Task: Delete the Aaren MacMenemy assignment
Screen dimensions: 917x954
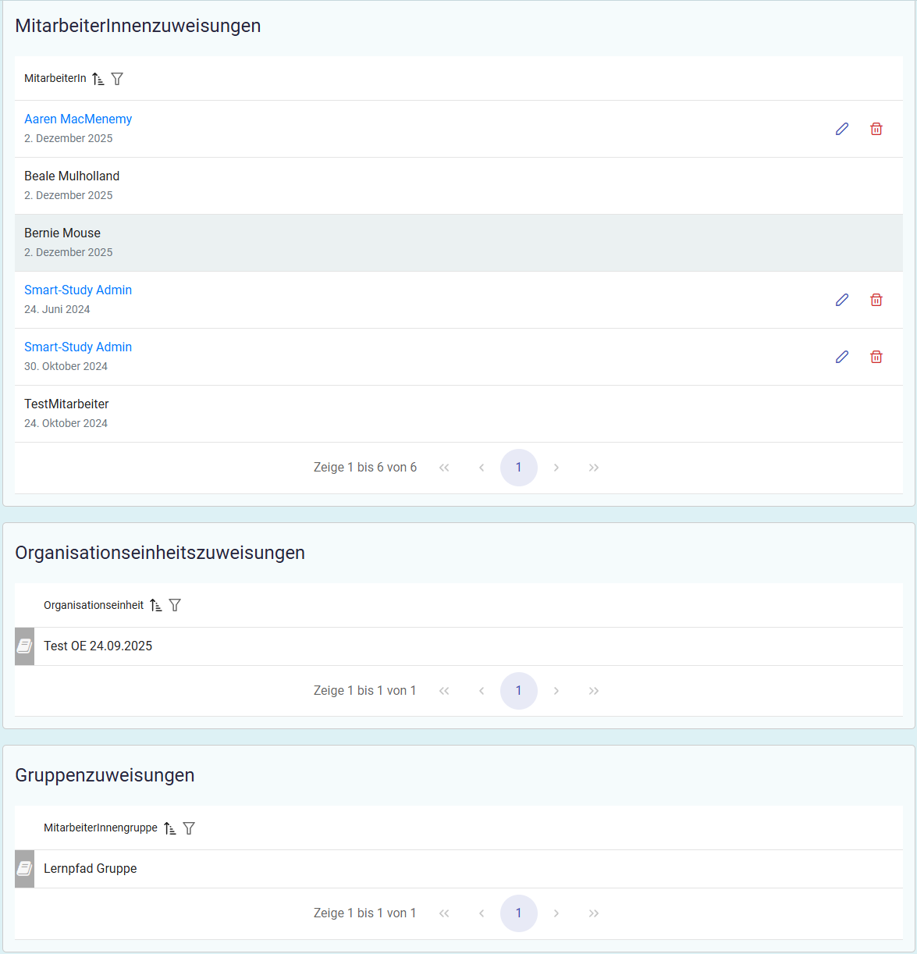Action: (x=876, y=129)
